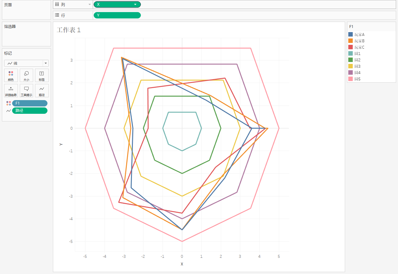Click the 页面 pages shelf

(x=26, y=10)
